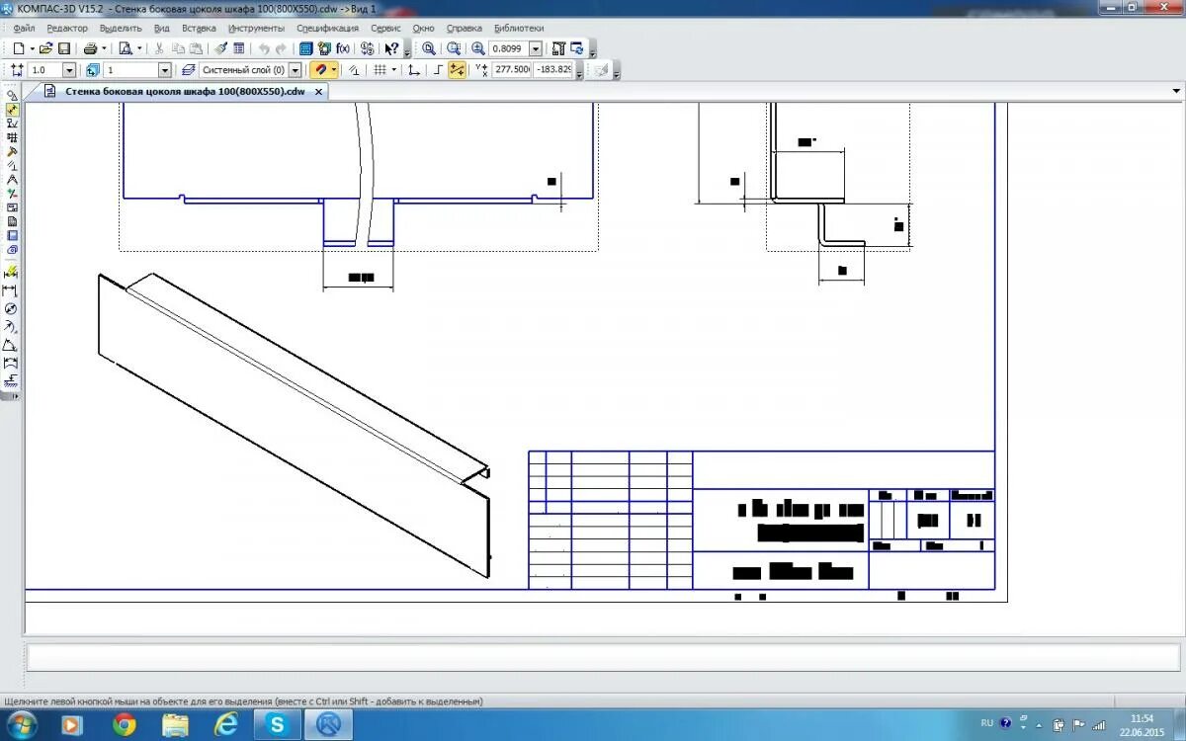The image size is (1186, 741).
Task: Save the drawing with the floppy disk icon
Action: click(64, 48)
